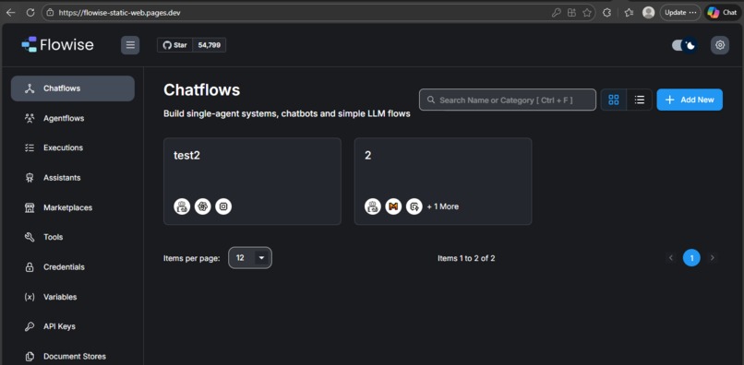Click the search magnifier icon
744x365 pixels.
431,100
